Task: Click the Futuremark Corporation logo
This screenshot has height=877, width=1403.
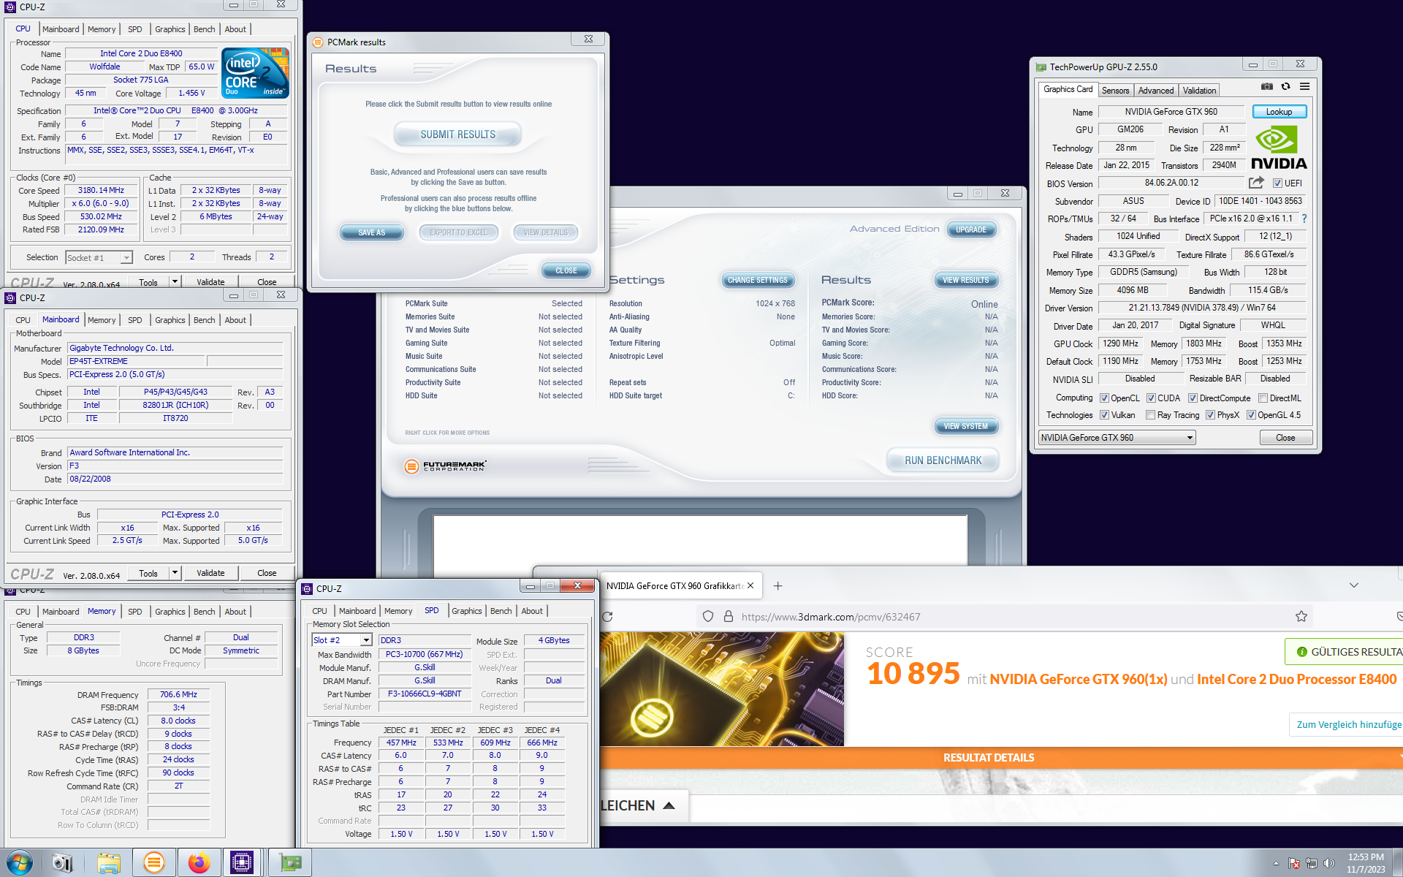Action: point(446,466)
